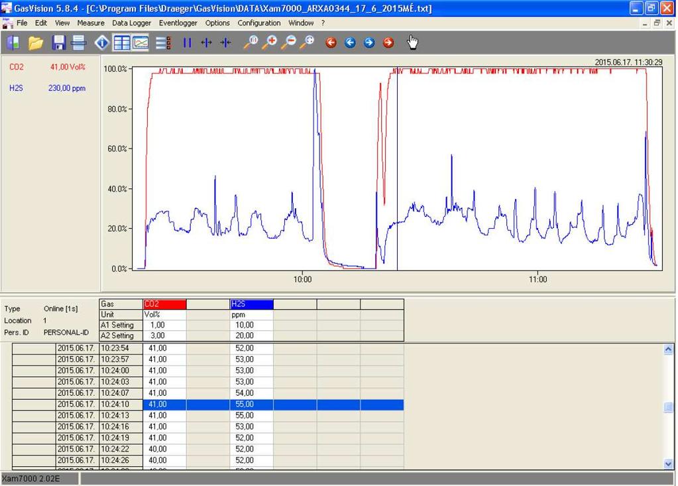Select the 10:23:57 time cell
The width and height of the screenshot is (678, 486).
(121, 359)
